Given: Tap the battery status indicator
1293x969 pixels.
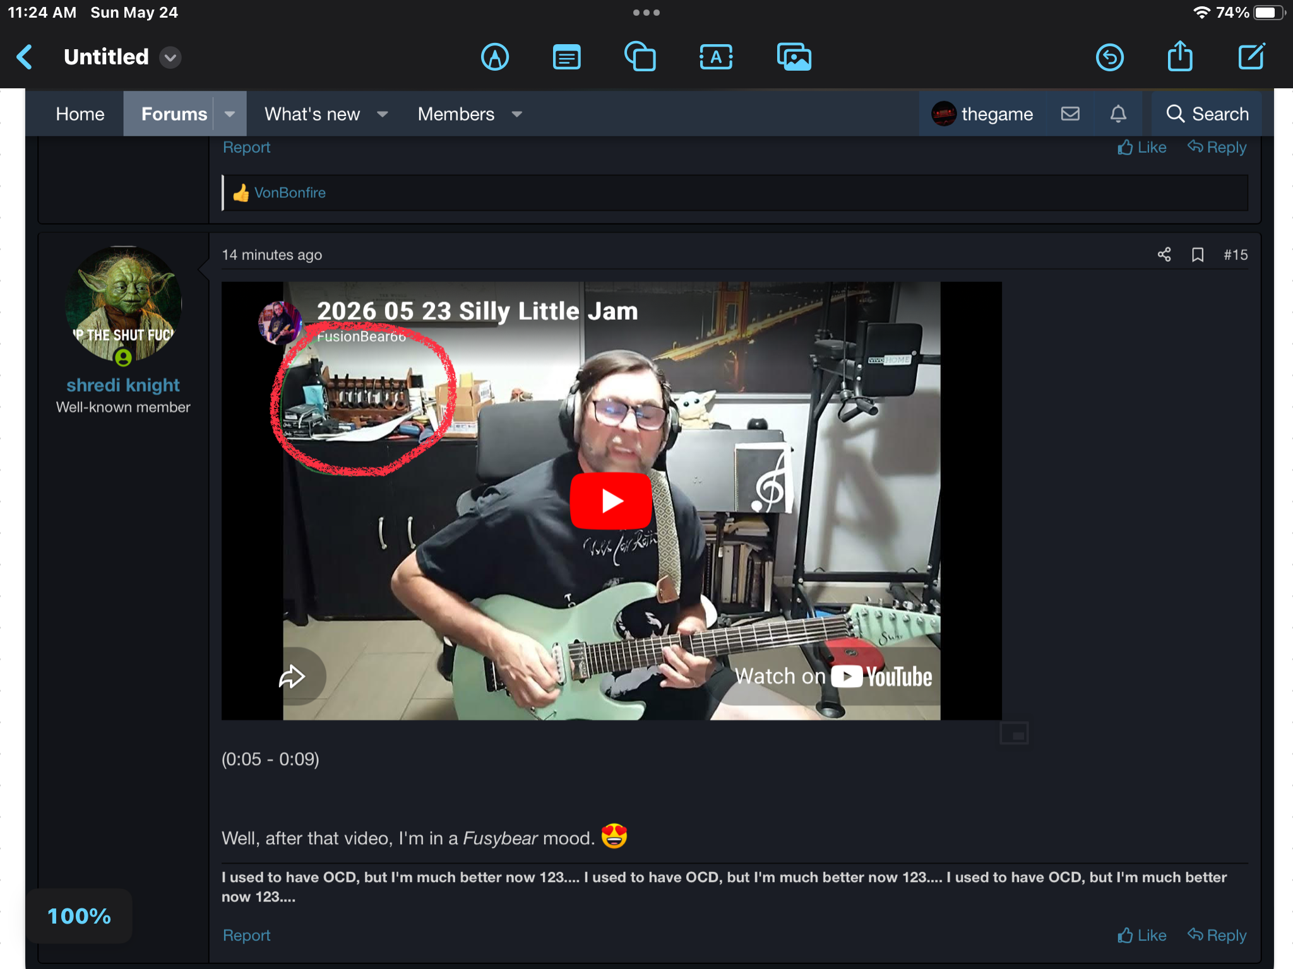Looking at the screenshot, I should point(1269,13).
